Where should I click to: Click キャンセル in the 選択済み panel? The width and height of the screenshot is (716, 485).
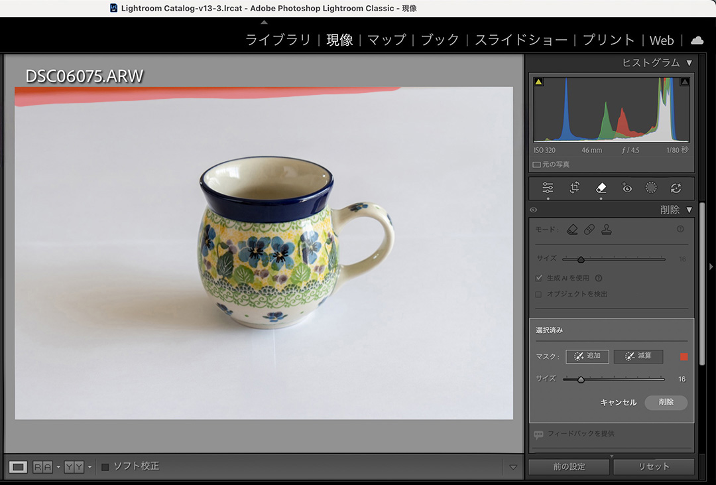619,403
